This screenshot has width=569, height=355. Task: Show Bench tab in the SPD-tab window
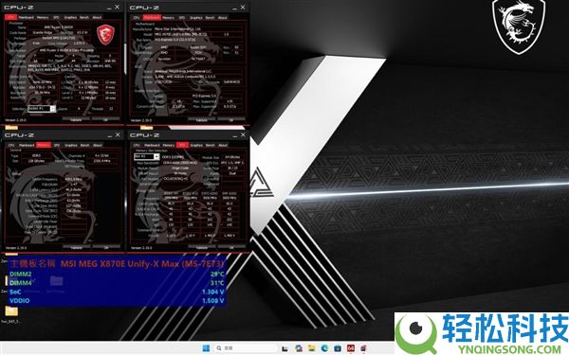pyautogui.click(x=211, y=145)
